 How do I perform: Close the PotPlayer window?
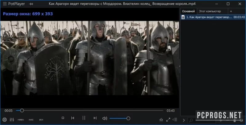click(240, 4)
